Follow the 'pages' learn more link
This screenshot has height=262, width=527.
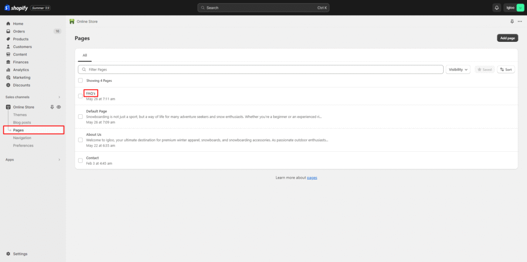pyautogui.click(x=312, y=178)
